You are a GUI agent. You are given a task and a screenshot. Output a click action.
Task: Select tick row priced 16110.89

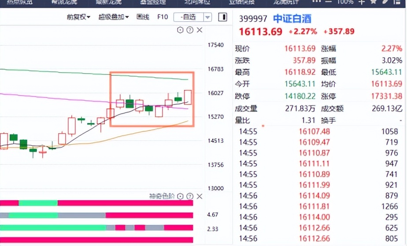[318, 174]
